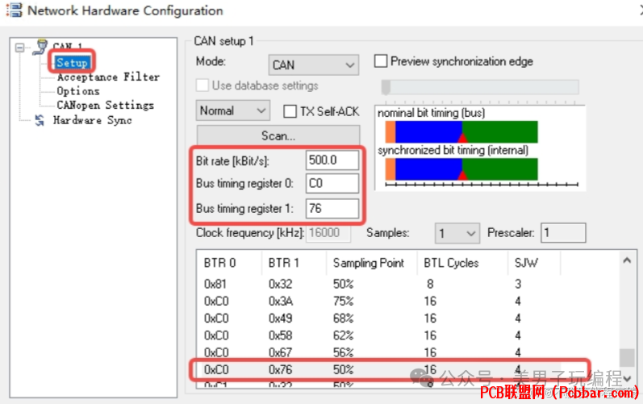The width and height of the screenshot is (643, 404).
Task: Enable Preview synchronization edge checkbox
Action: pos(381,61)
